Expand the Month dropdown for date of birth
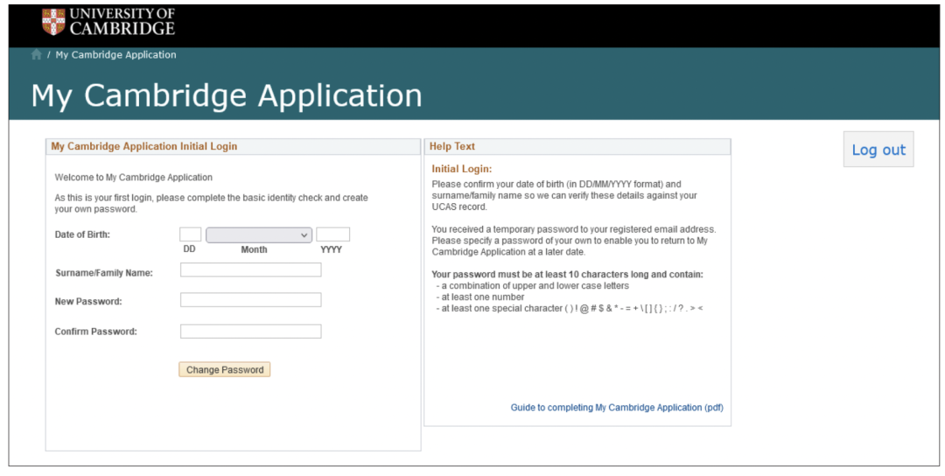The image size is (945, 476). (258, 234)
